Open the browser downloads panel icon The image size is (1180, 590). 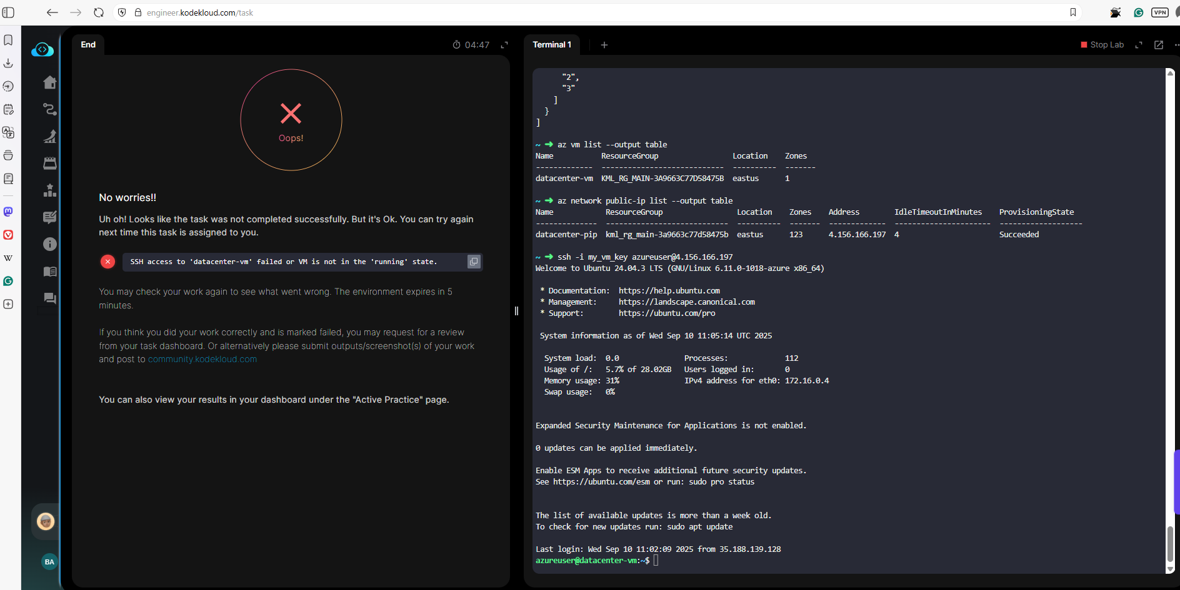(x=8, y=63)
